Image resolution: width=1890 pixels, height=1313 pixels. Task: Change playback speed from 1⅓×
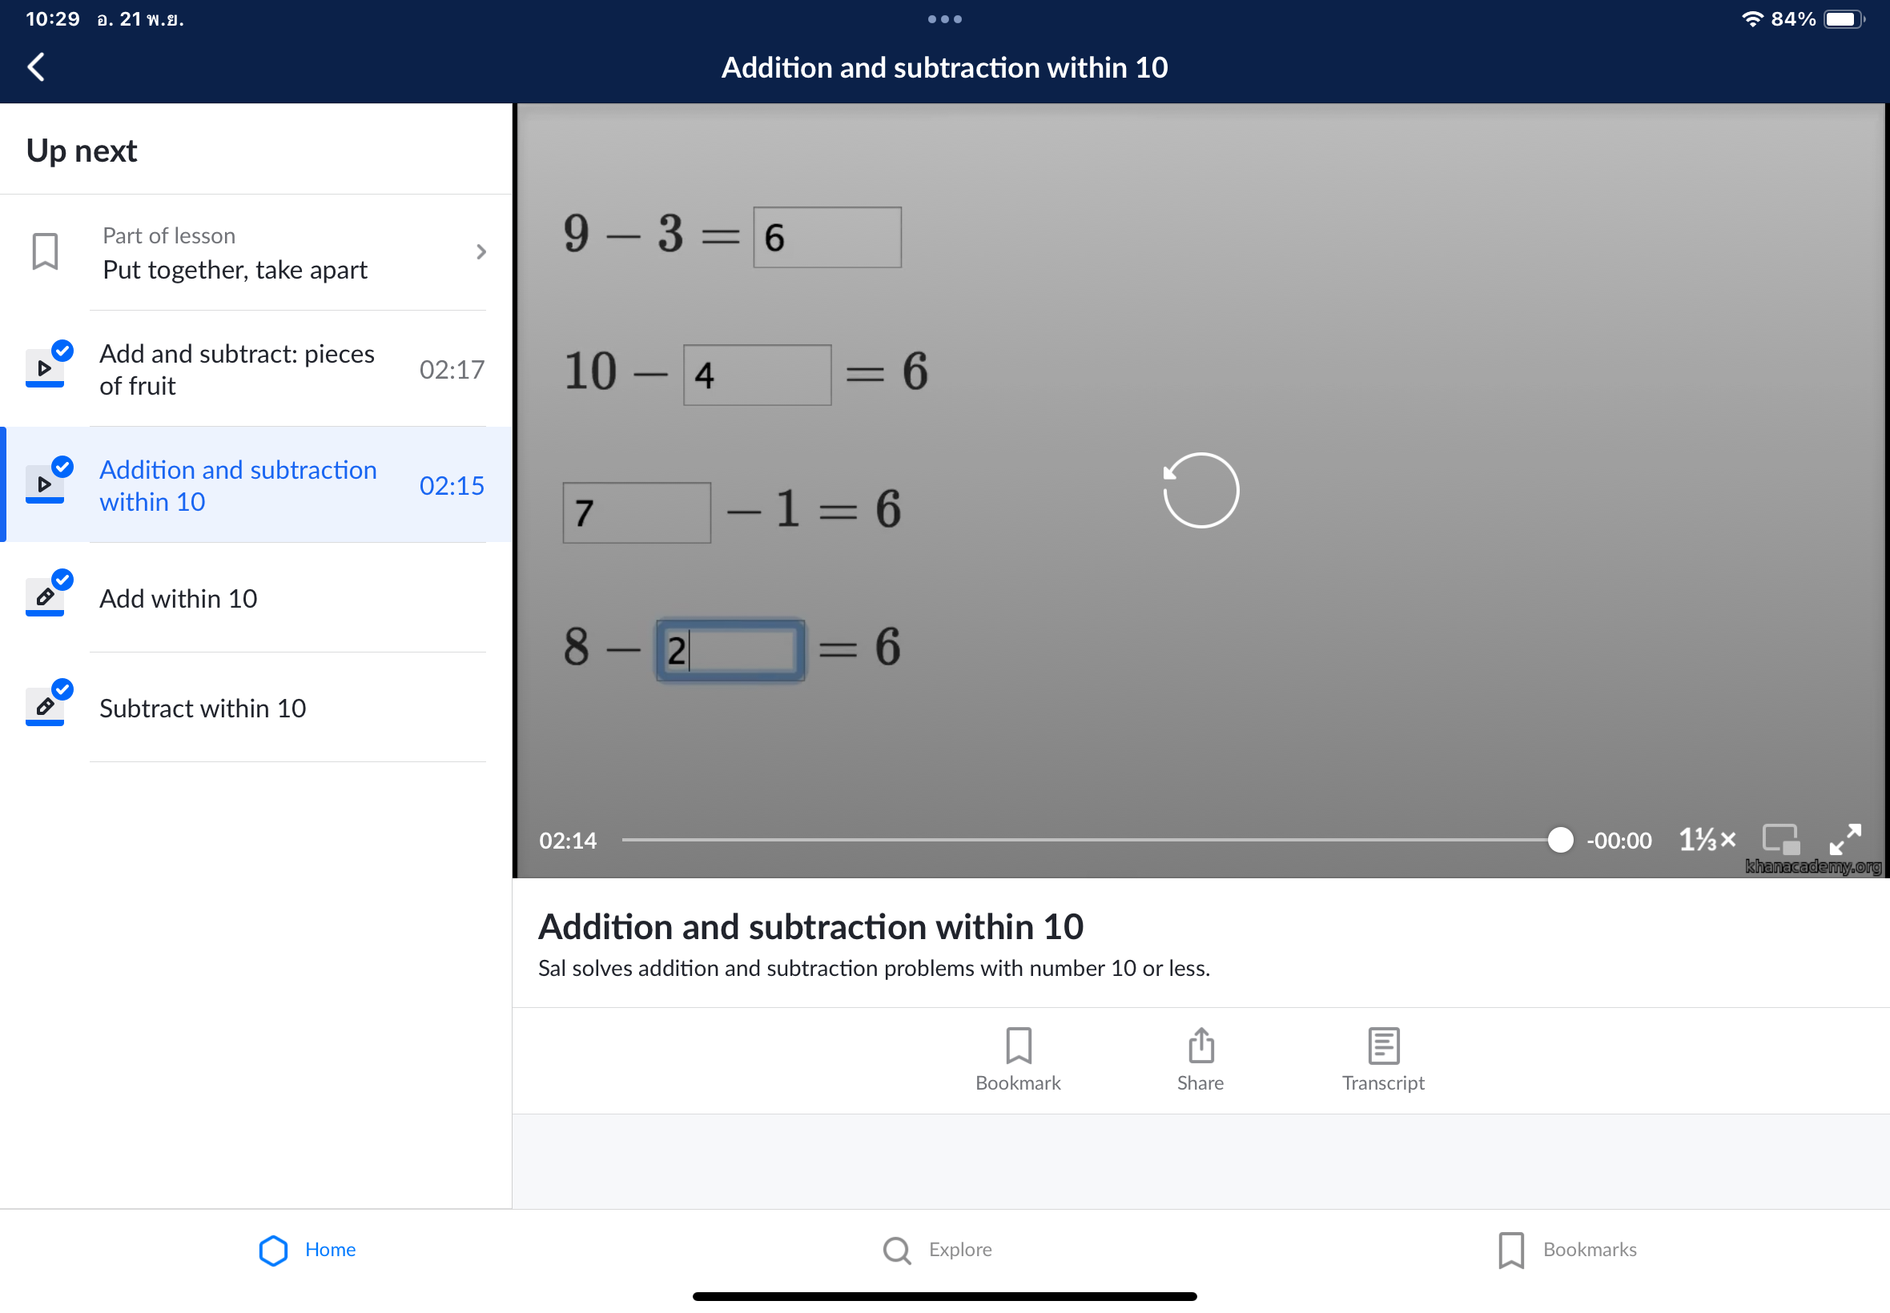click(x=1707, y=840)
